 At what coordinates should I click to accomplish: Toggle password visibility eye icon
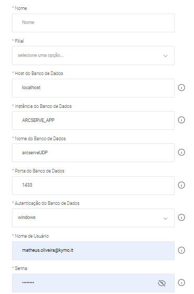pos(162,283)
